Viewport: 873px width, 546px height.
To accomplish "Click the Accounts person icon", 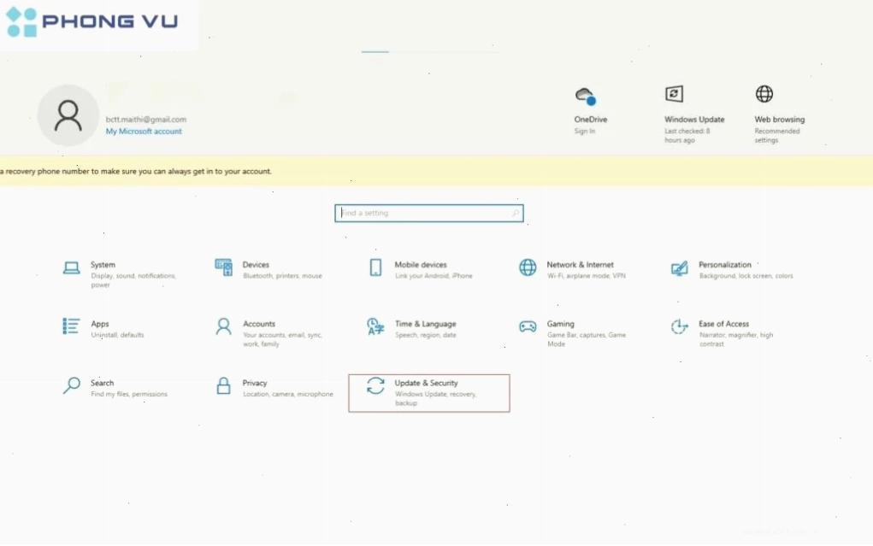I will (x=223, y=326).
